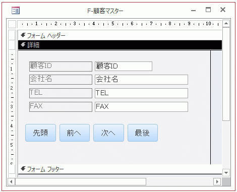Click the form header section selector box
This screenshot has height=192, width=237.
pyautogui.click(x=12, y=35)
